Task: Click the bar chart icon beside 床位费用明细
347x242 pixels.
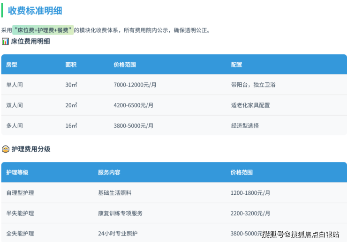Action: tap(5, 41)
